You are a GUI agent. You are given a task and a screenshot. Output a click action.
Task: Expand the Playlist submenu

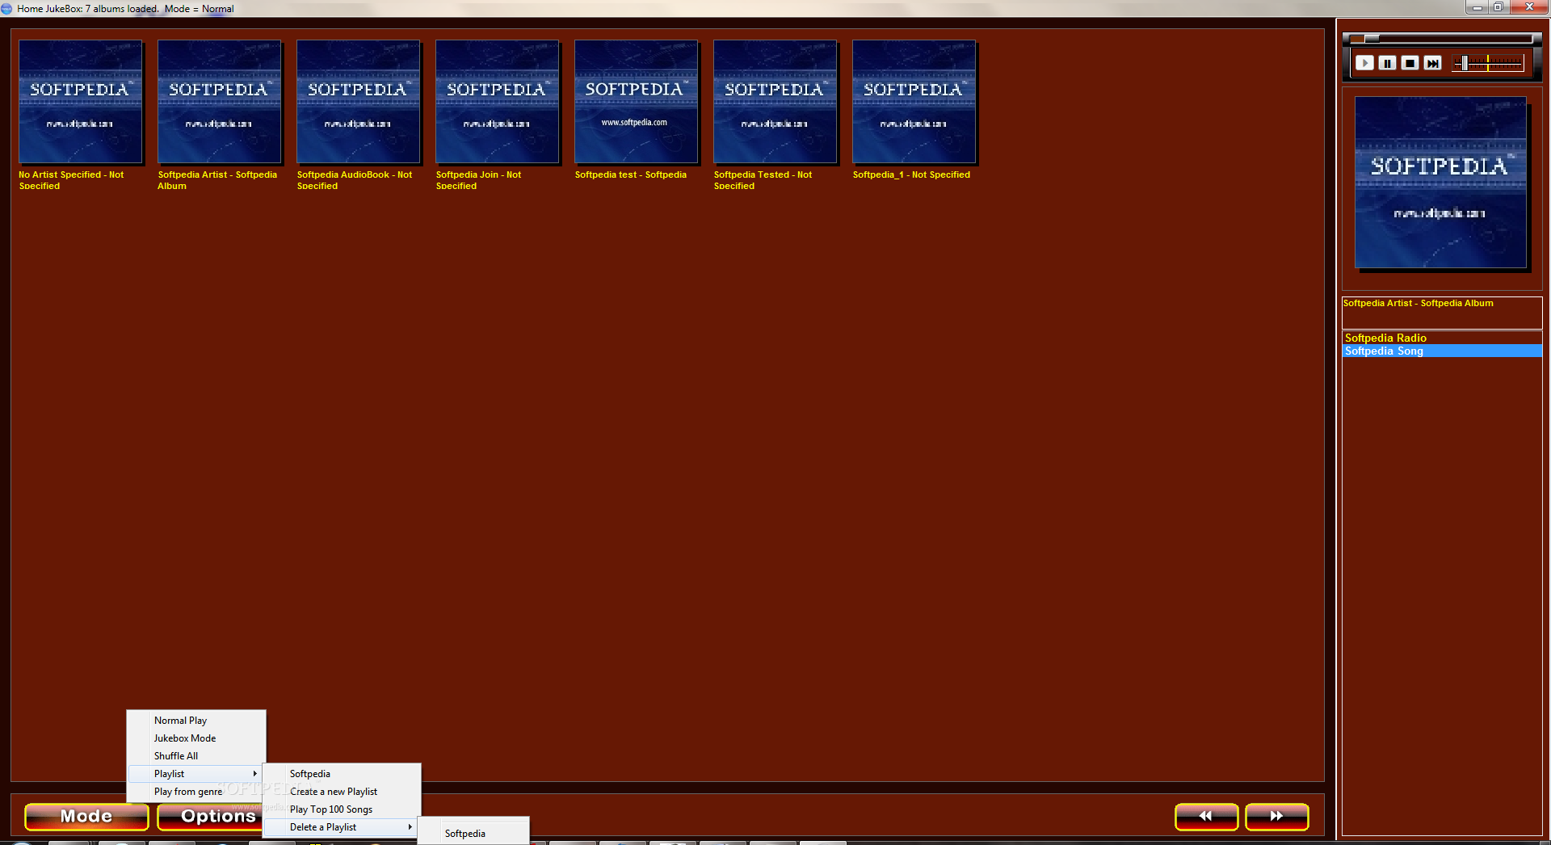click(196, 774)
